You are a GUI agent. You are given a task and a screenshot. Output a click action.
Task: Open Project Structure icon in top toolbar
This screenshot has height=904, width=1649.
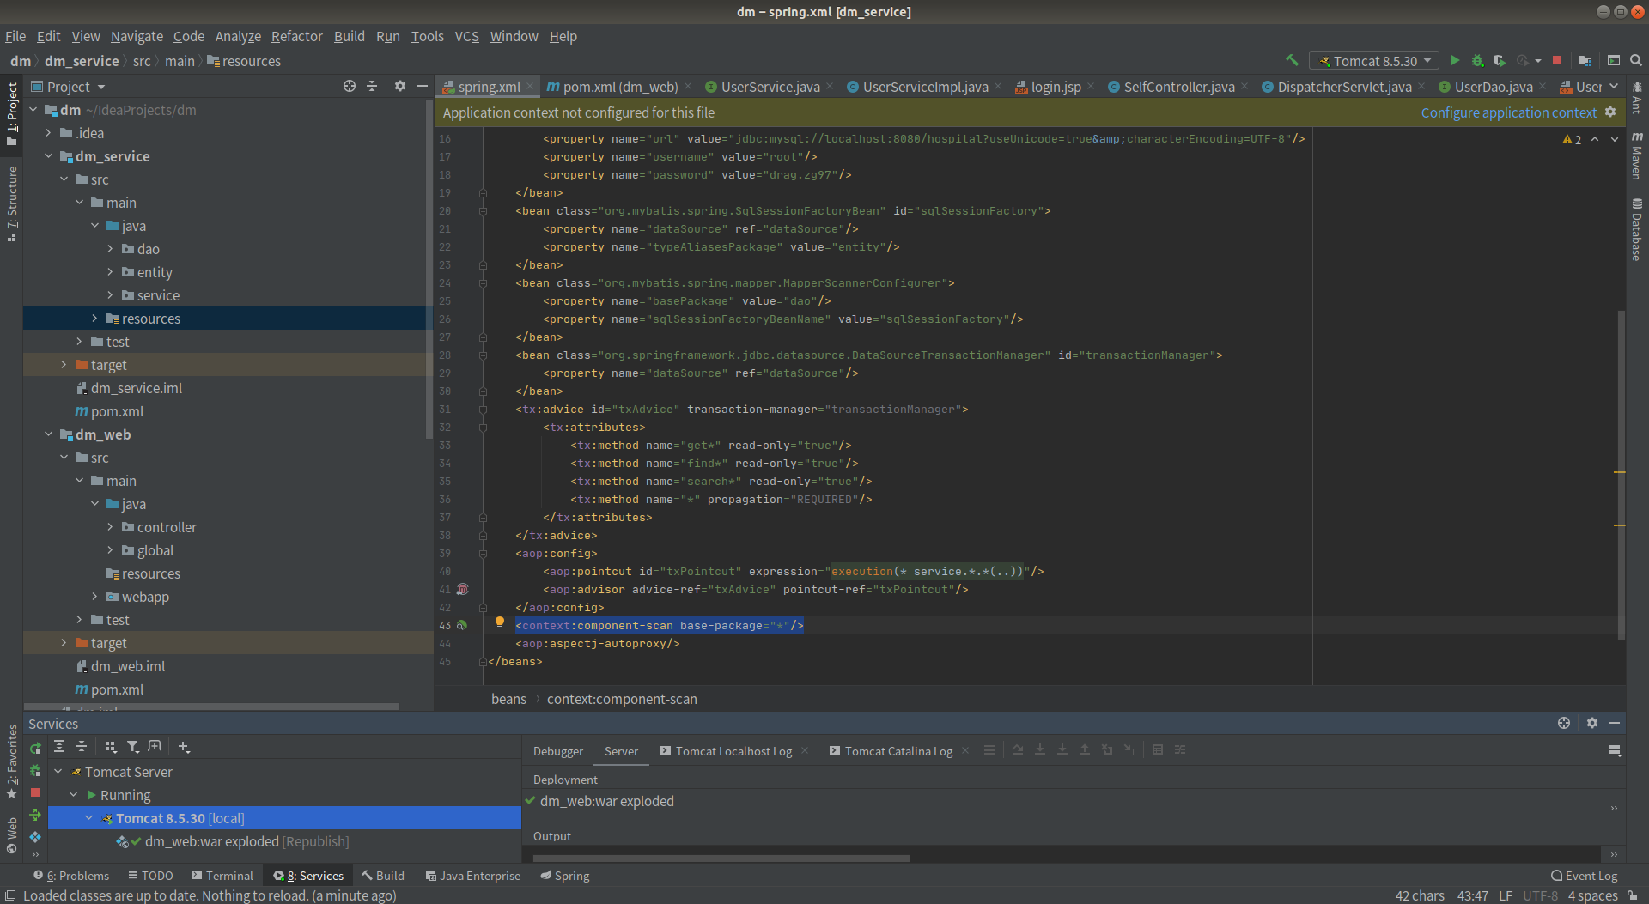coord(1585,60)
